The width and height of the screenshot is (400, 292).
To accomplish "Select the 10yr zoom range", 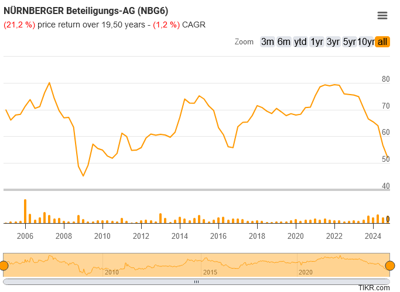I will [x=366, y=41].
